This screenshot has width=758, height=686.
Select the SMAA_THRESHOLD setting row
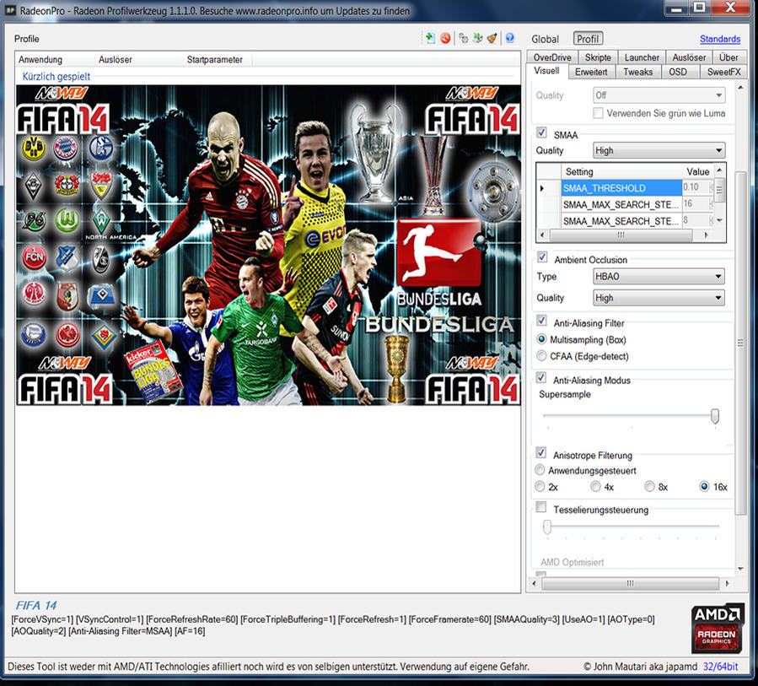[x=621, y=187]
